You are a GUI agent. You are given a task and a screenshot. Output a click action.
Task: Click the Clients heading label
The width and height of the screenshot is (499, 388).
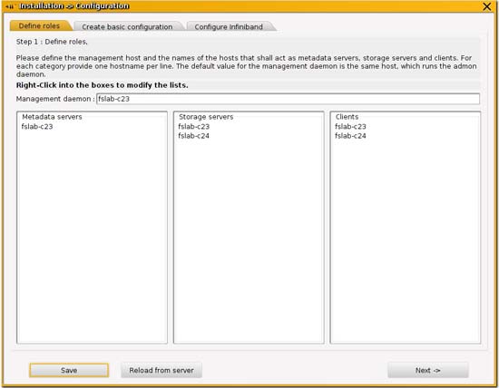pyautogui.click(x=347, y=117)
